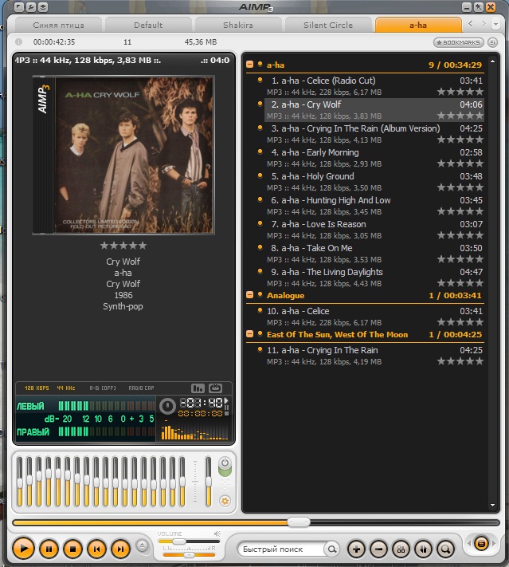The image size is (509, 567).
Task: Start playback with the orange Play button
Action: click(23, 549)
